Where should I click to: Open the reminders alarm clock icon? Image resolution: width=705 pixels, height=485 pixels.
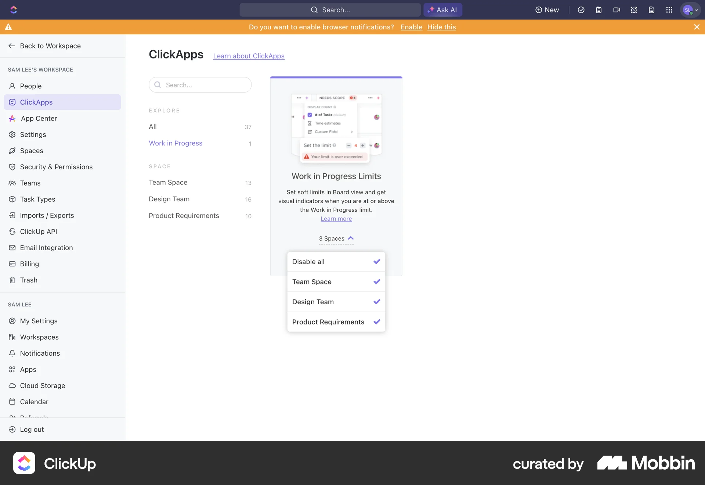coord(634,10)
